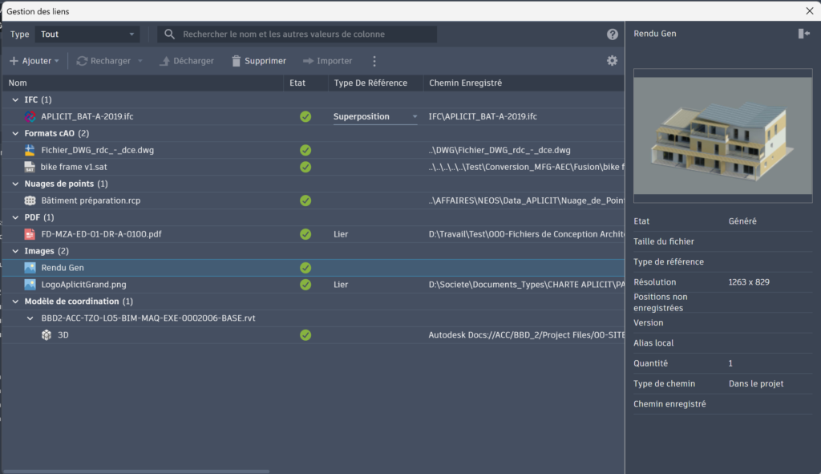Collapse the Formats cAO (2) group
The width and height of the screenshot is (821, 474).
tap(15, 133)
